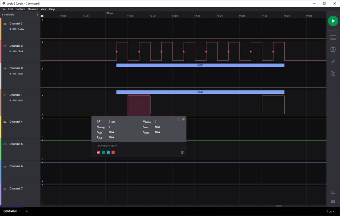This screenshot has height=216, width=340.
Task: Open the Analyzers panel icon
Action: tap(333, 49)
